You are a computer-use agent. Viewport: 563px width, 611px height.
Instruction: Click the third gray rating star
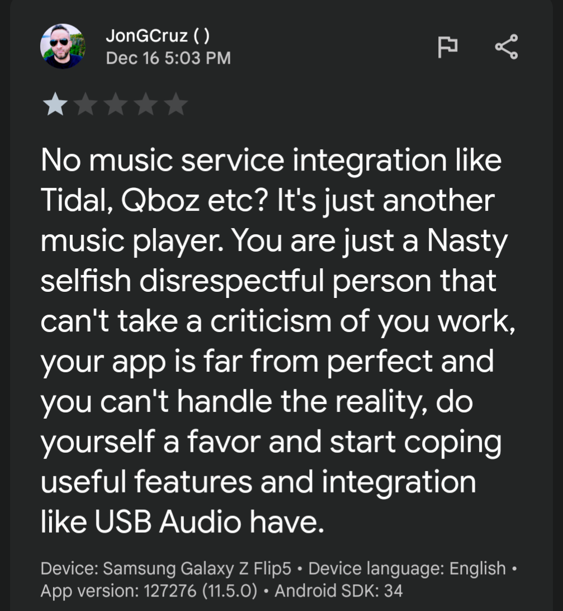click(x=116, y=105)
